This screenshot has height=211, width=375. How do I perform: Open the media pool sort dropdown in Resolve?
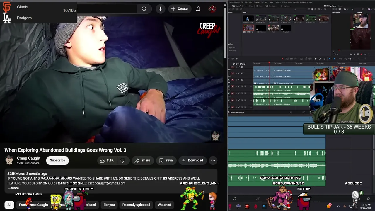325,9
